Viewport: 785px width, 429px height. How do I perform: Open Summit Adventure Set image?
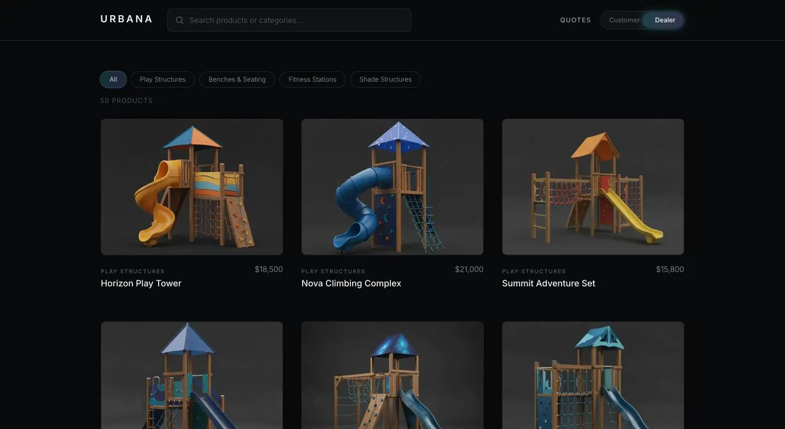coord(593,187)
